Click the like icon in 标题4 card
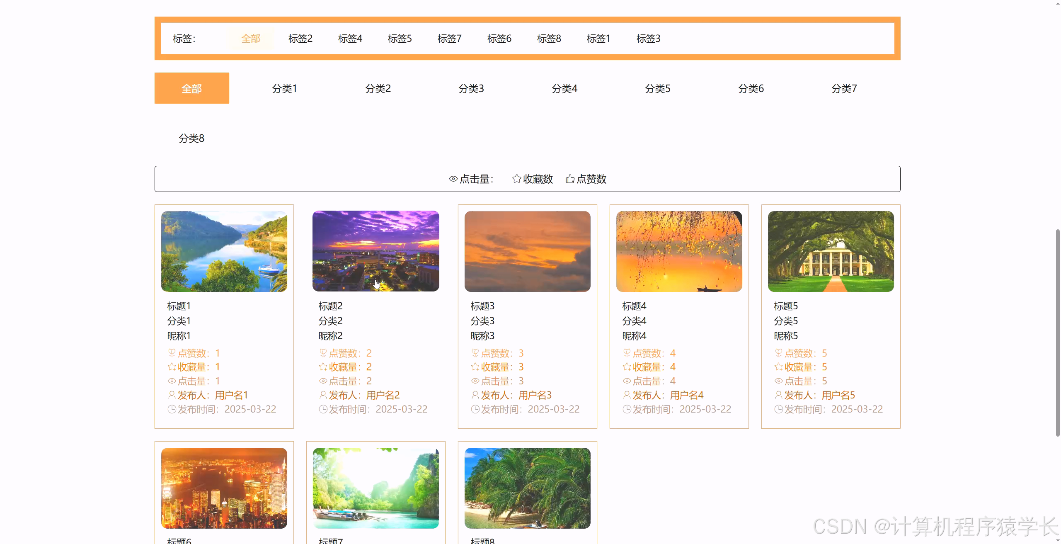Image resolution: width=1061 pixels, height=544 pixels. (627, 353)
